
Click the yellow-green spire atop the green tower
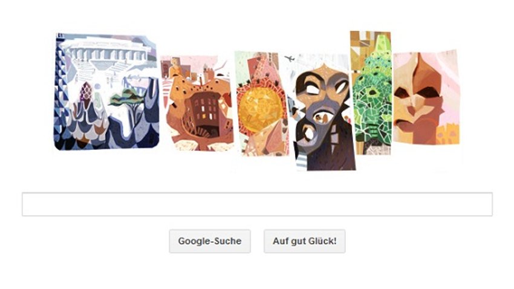point(382,42)
